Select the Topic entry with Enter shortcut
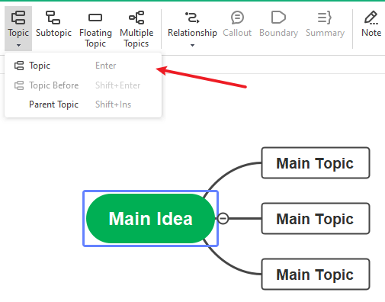The width and height of the screenshot is (385, 302). (x=83, y=66)
